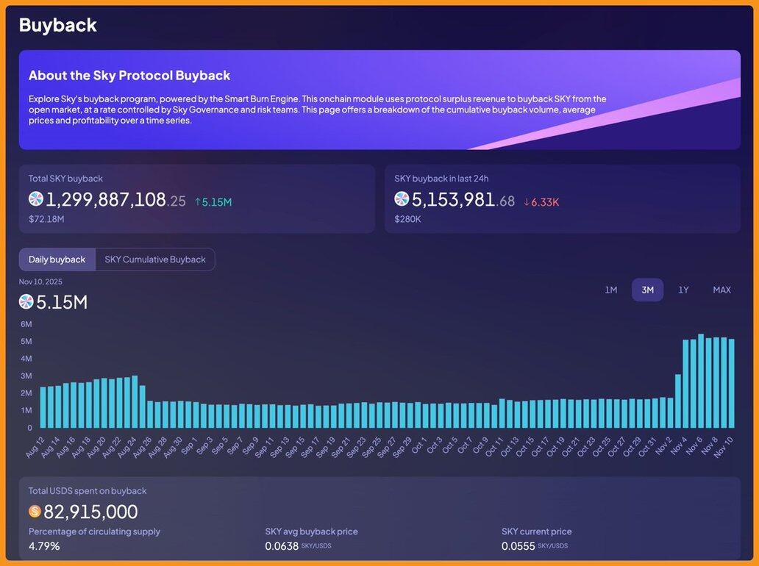Click the 4.79% circulating supply value
The width and height of the screenshot is (759, 566).
(44, 546)
